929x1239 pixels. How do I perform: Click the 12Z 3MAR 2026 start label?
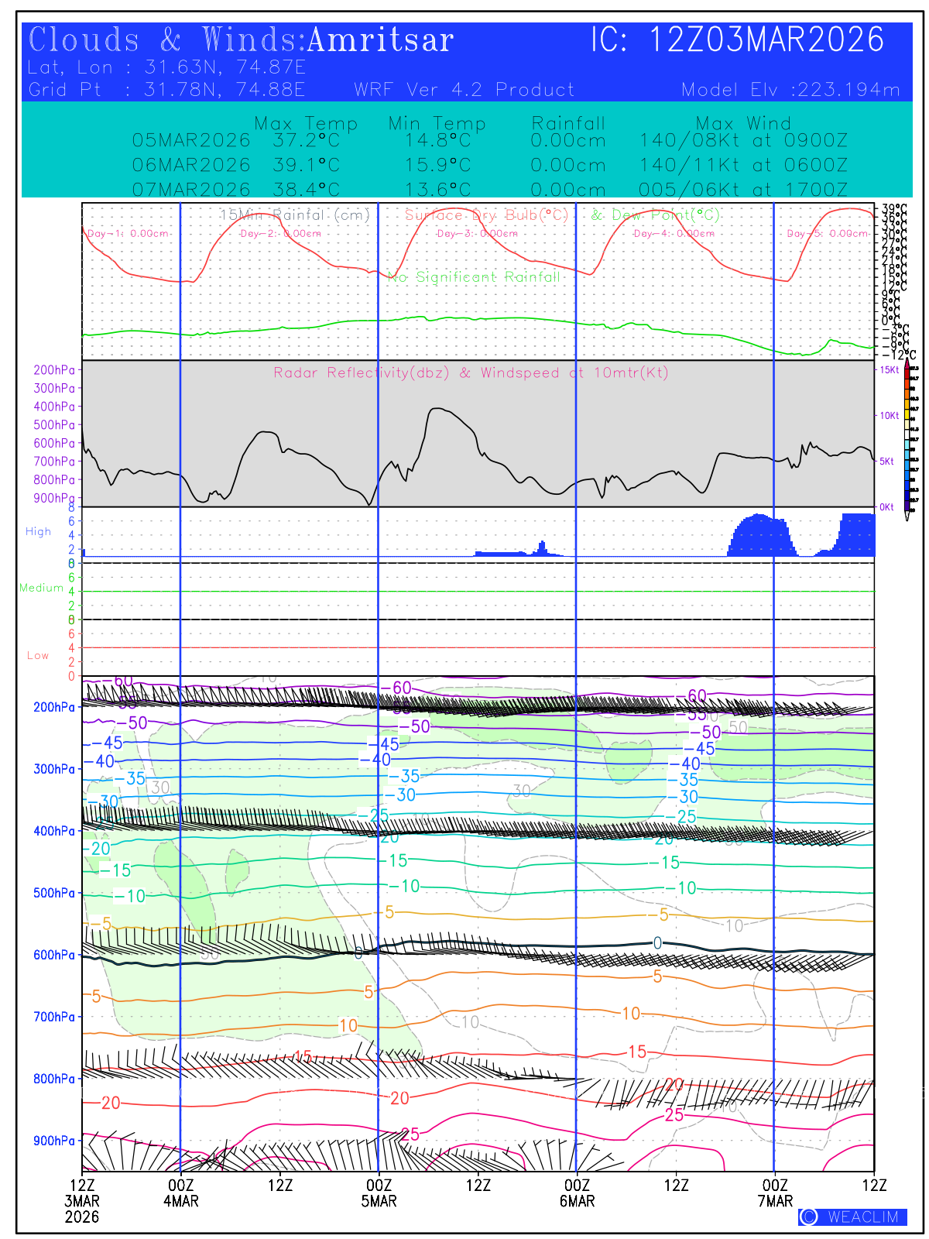(x=82, y=1200)
